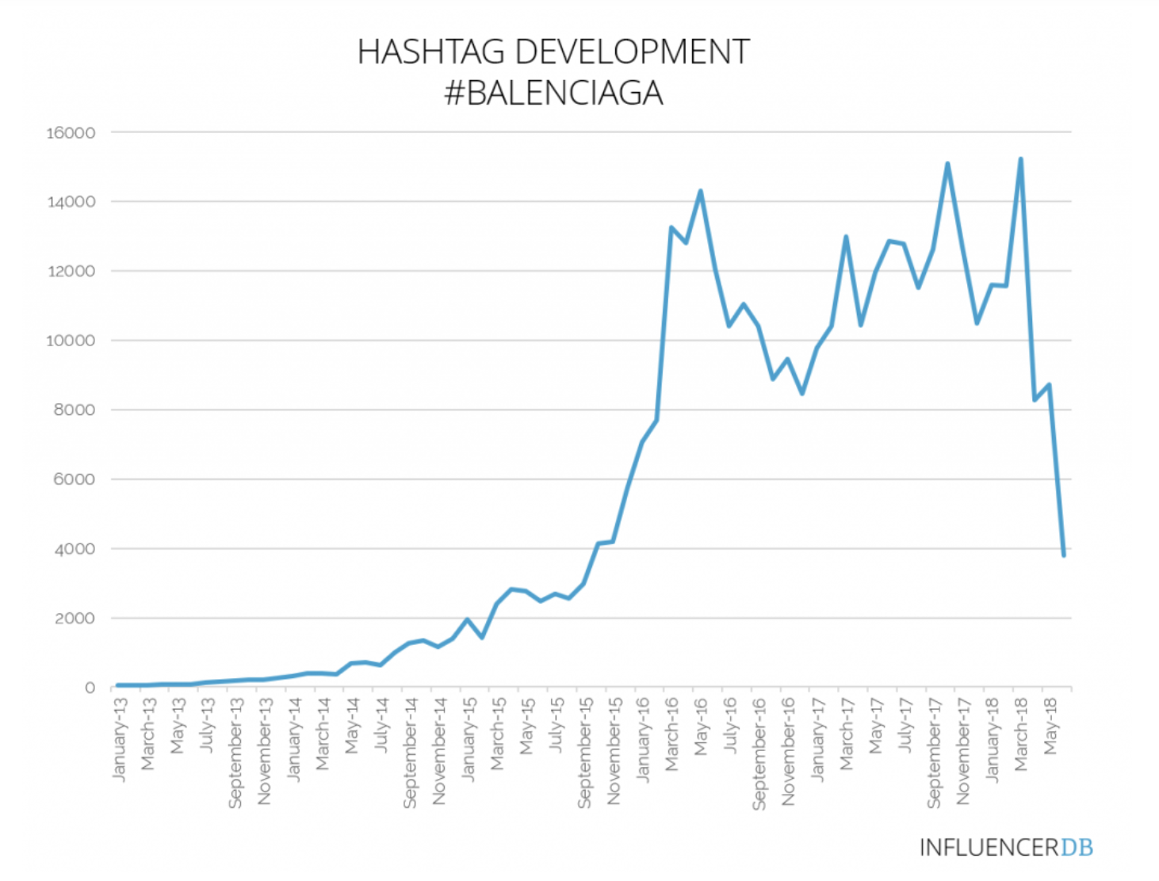Click the final data point of the line near 4000
This screenshot has height=881, width=1159.
[1064, 555]
